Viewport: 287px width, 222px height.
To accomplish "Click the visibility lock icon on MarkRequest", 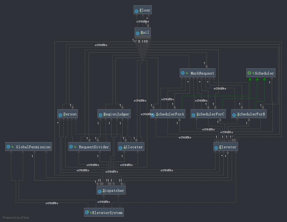I will 187,73.
